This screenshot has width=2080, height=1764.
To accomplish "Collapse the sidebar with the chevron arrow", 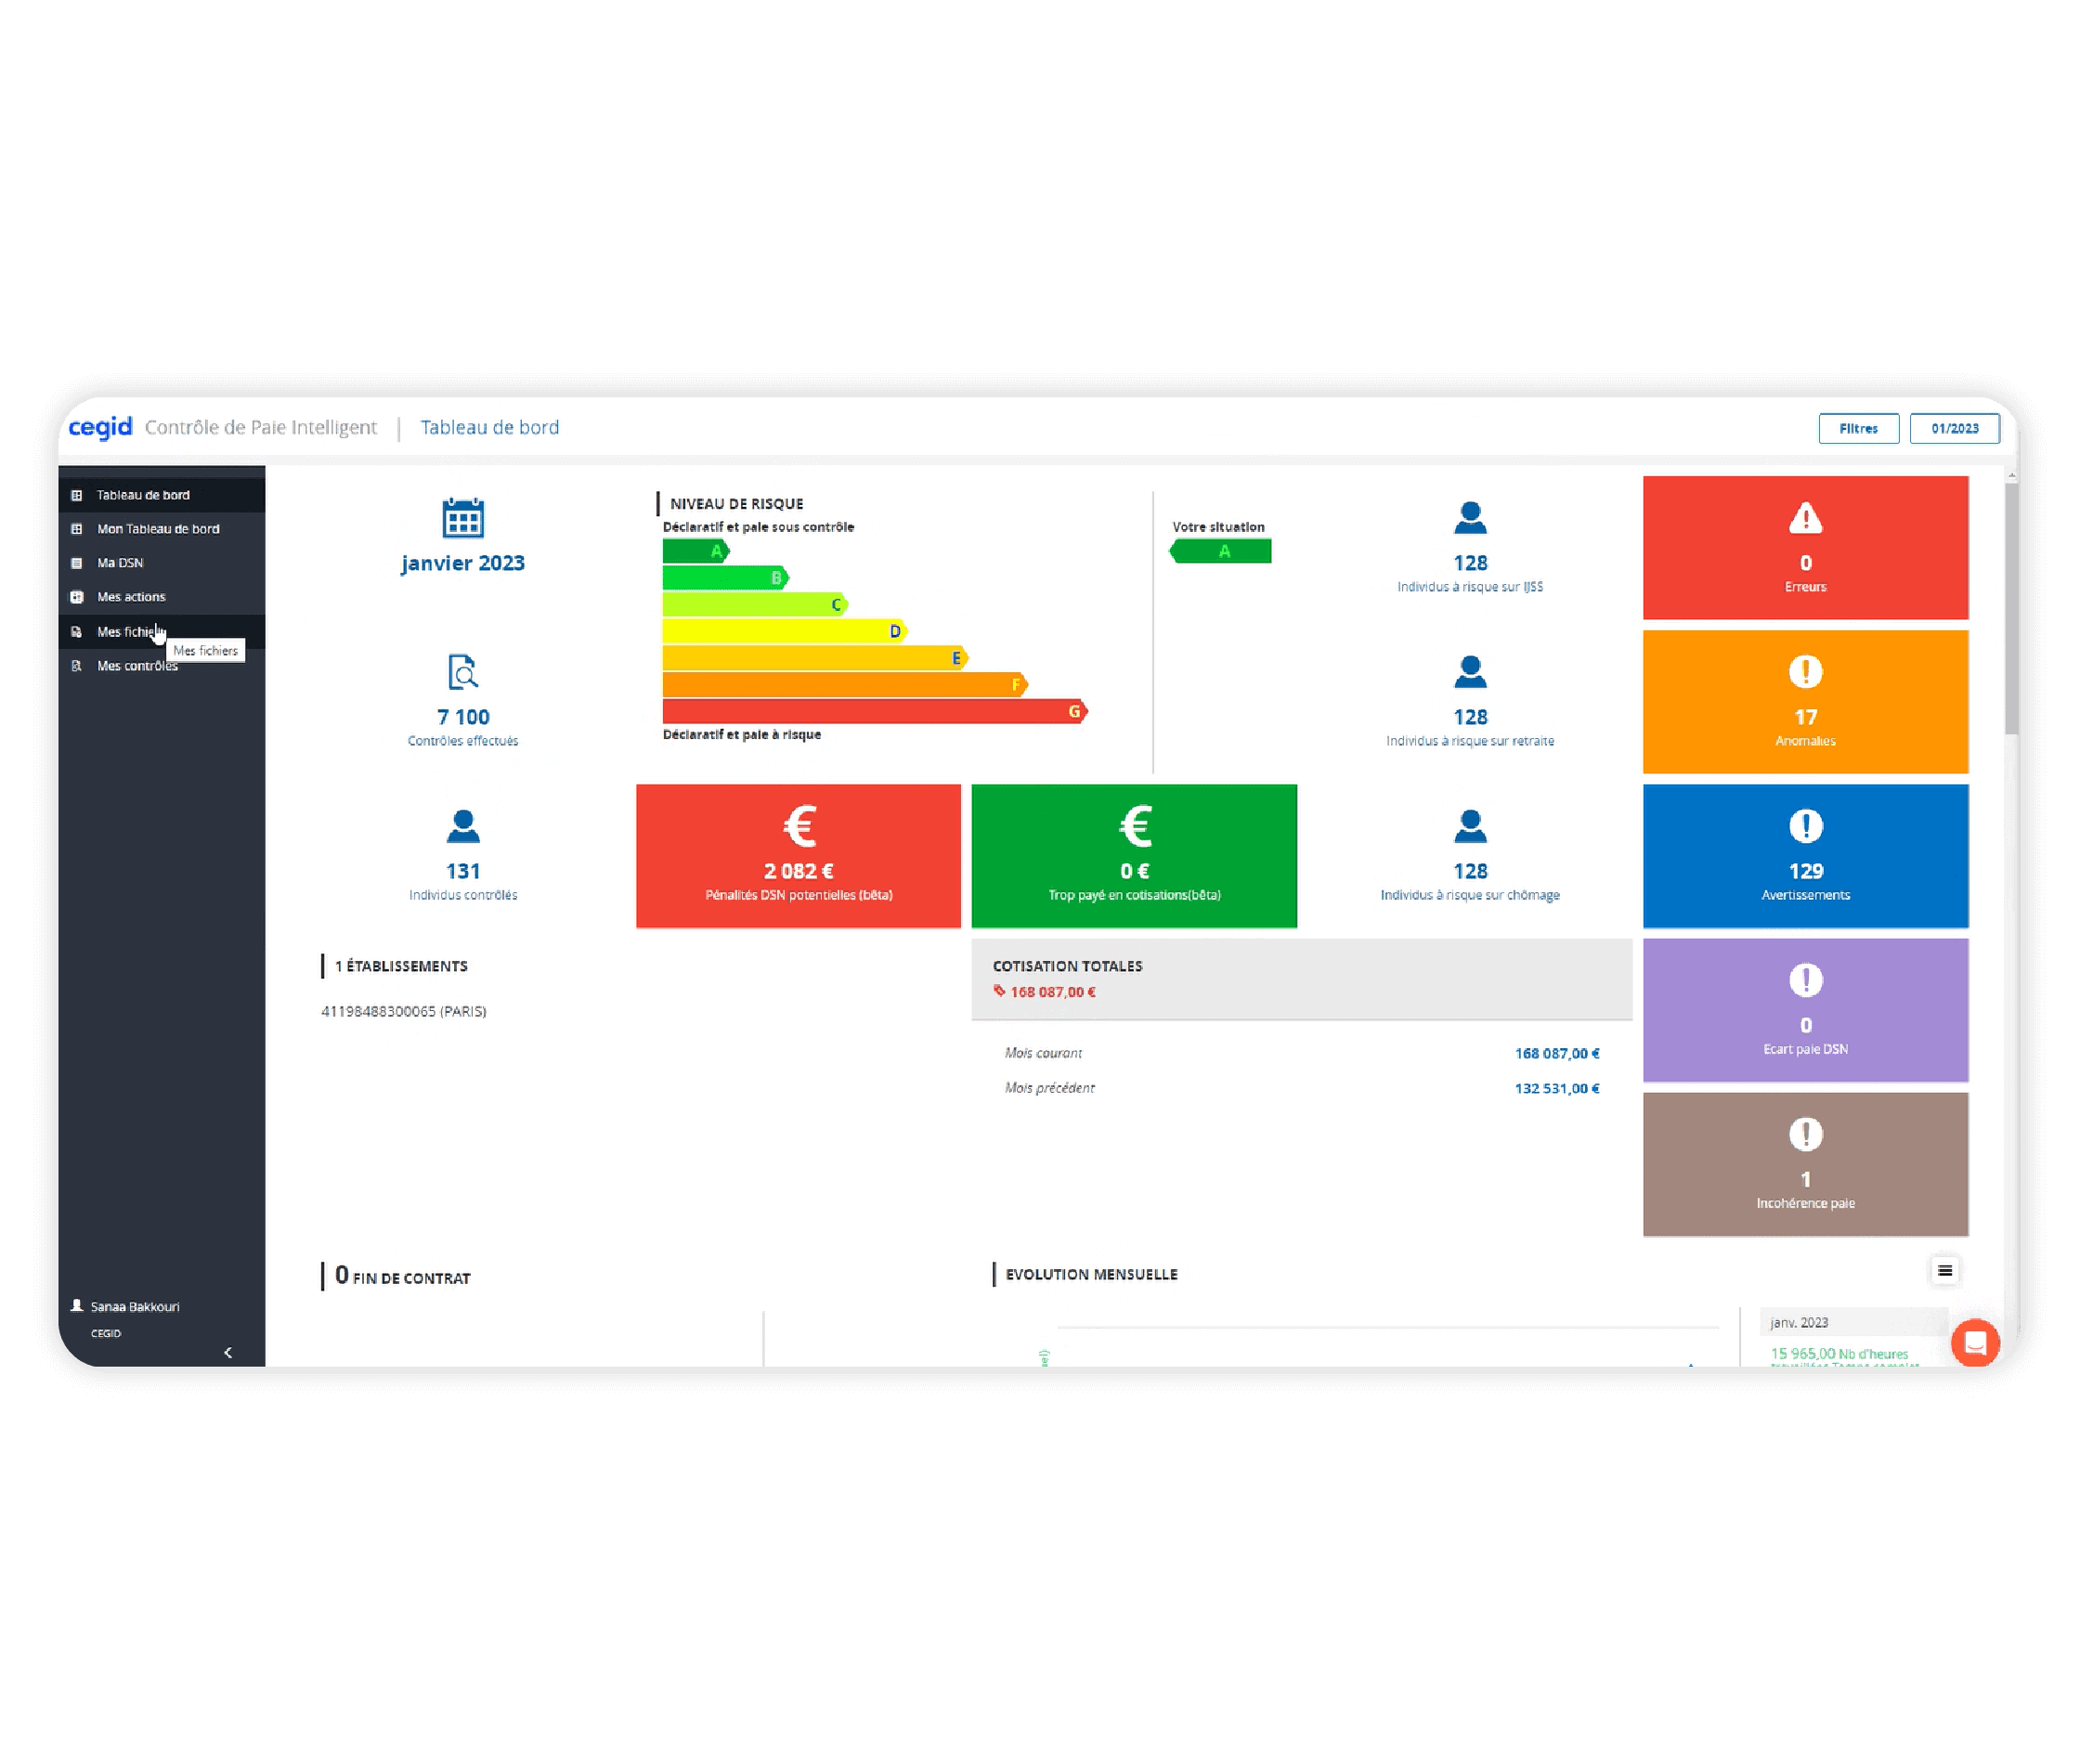I will pos(228,1352).
